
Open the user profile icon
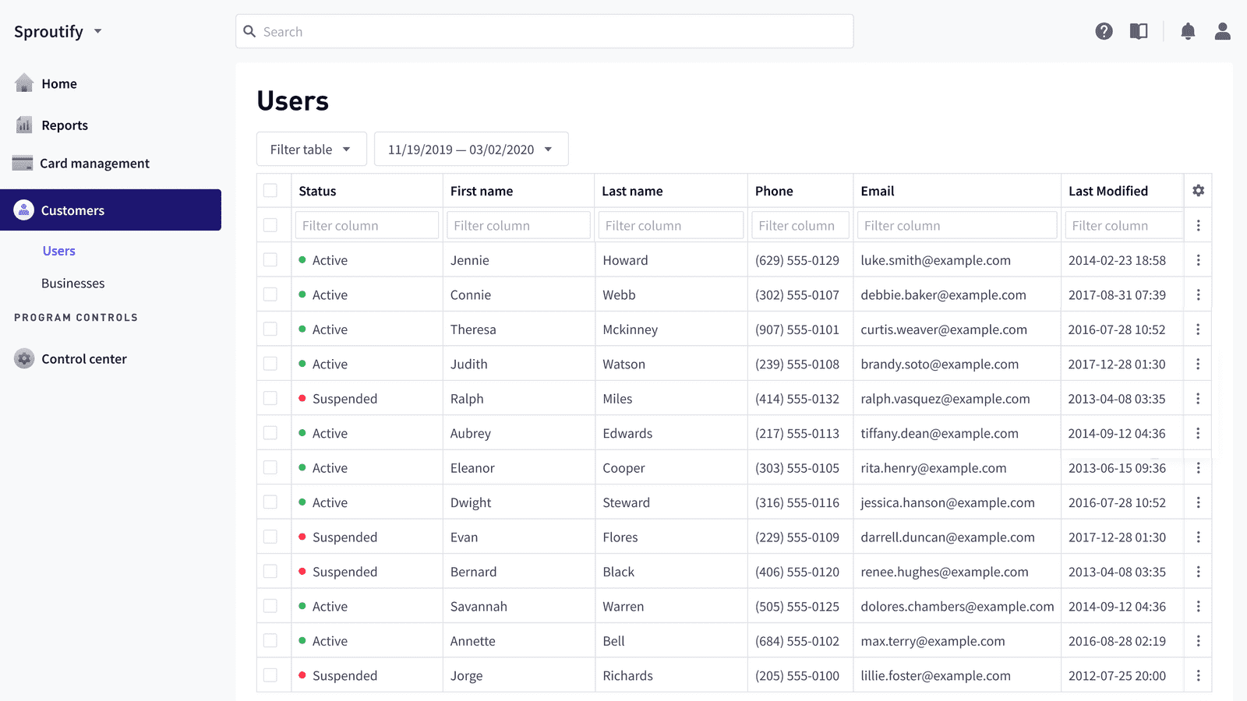tap(1223, 31)
